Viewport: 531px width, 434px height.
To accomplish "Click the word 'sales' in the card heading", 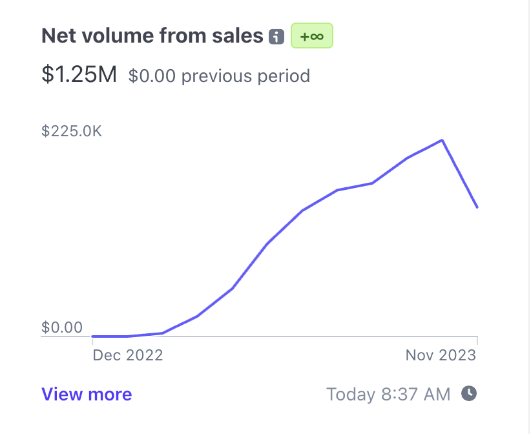I will (238, 36).
